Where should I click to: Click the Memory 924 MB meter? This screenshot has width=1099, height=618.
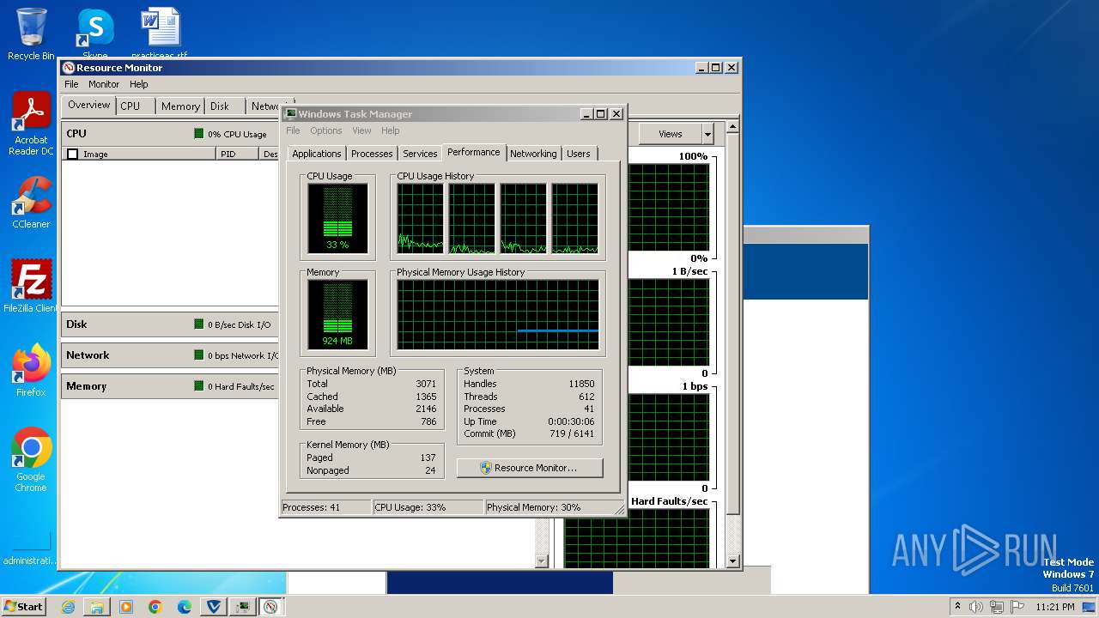coord(337,314)
